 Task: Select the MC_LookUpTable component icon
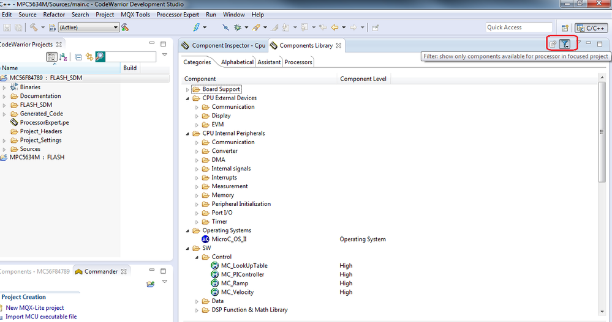click(x=214, y=266)
